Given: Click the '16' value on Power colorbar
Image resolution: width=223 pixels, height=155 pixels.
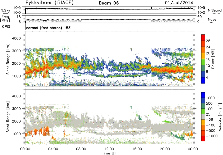Looking at the screenshot, I should coord(208,59).
